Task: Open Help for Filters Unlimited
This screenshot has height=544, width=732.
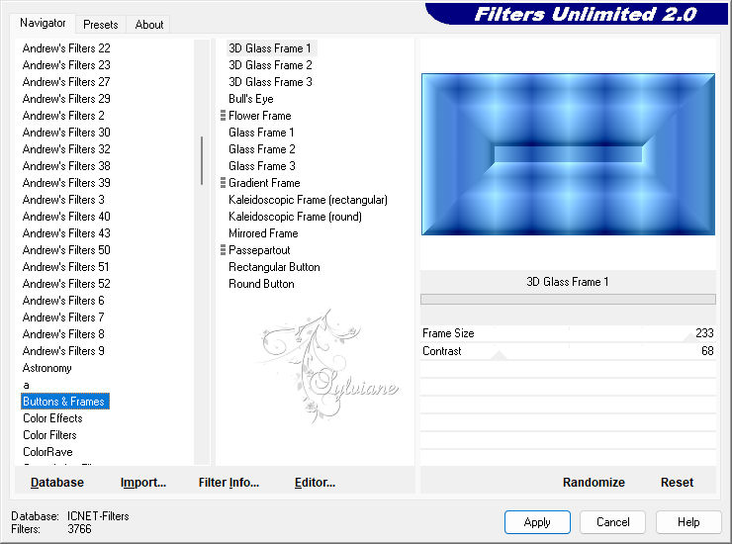Action: [688, 522]
